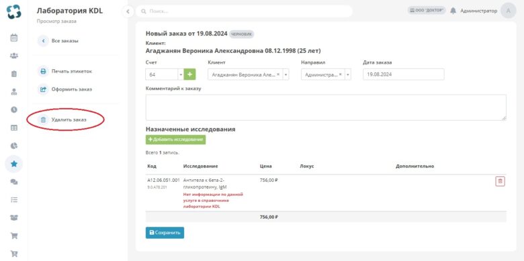
Task: Click the Черновик status badge
Action: click(x=242, y=34)
